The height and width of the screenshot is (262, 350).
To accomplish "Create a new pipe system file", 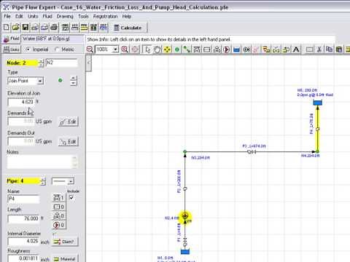I will (x=7, y=28).
